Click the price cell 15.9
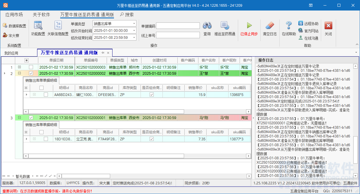Image resolution: width=360 pixels, height=194 pixels. pos(196,95)
